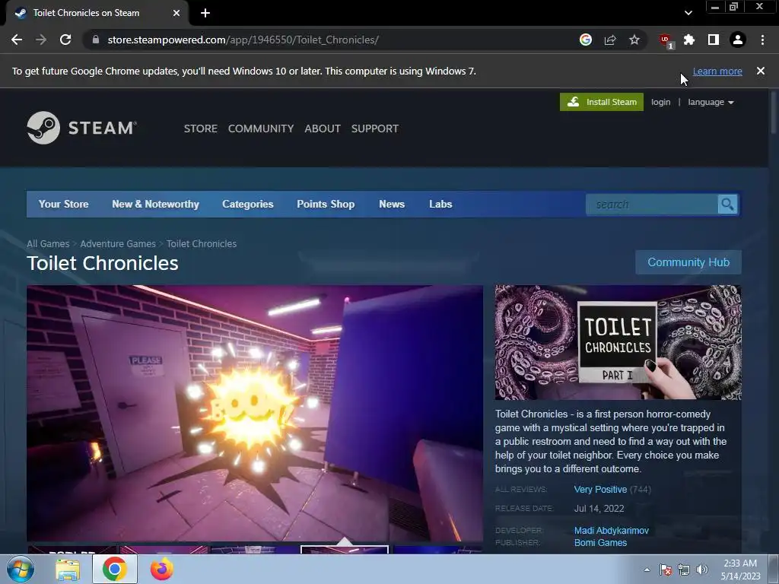Viewport: 779px width, 584px height.
Task: Launch Firefox from taskbar
Action: pyautogui.click(x=161, y=569)
